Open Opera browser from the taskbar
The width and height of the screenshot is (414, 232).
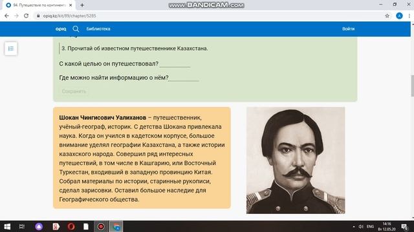pyautogui.click(x=71, y=226)
